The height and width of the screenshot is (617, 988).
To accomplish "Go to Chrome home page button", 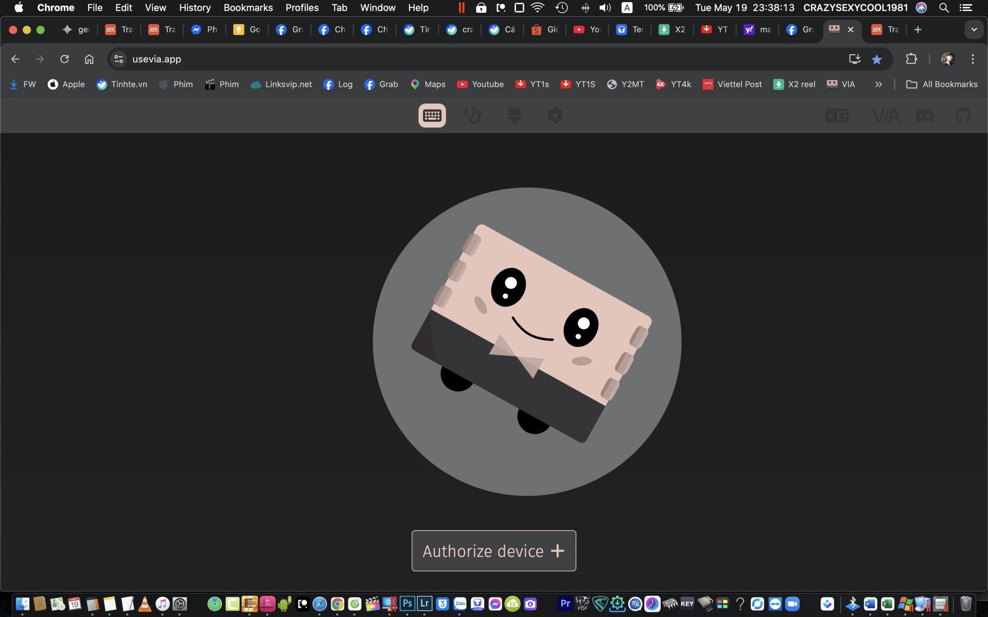I will (x=89, y=59).
